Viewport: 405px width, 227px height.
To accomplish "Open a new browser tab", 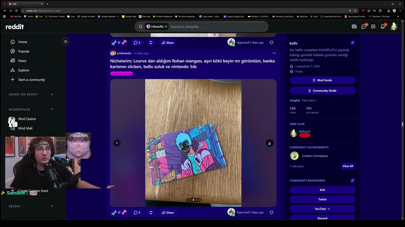I will pyautogui.click(x=47, y=4).
